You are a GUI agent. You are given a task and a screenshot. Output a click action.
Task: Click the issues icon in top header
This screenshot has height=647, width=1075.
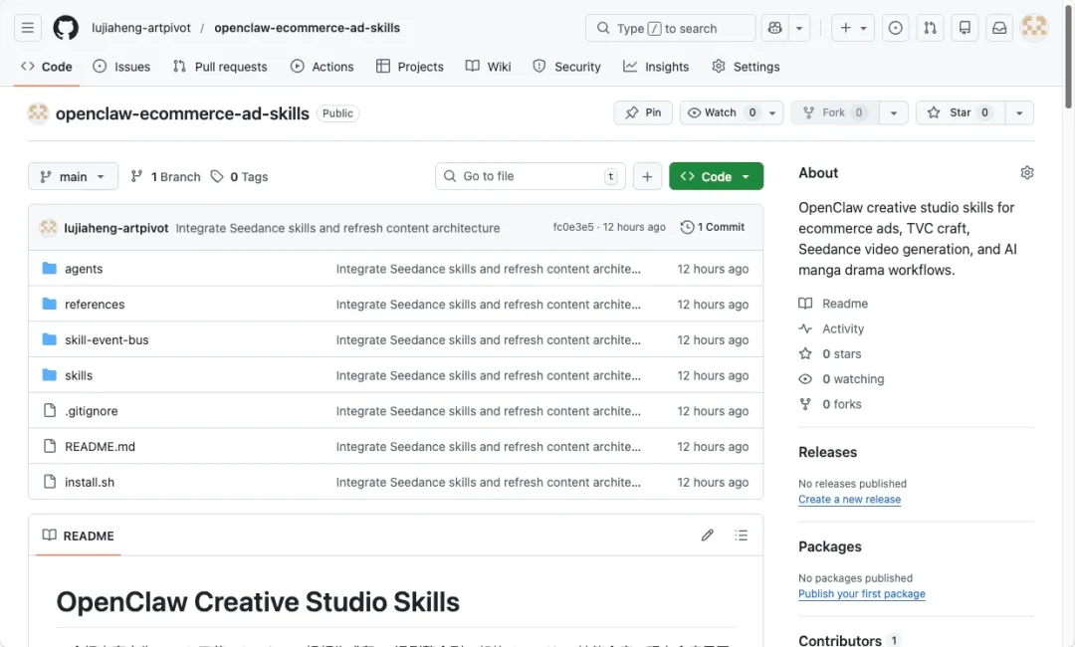pyautogui.click(x=895, y=28)
